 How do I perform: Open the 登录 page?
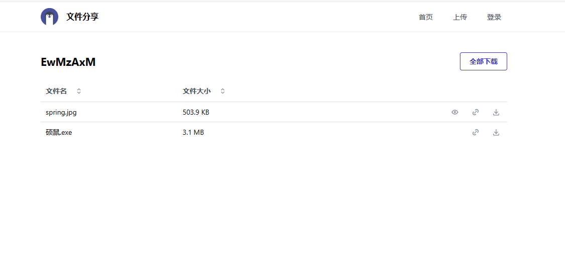point(494,17)
